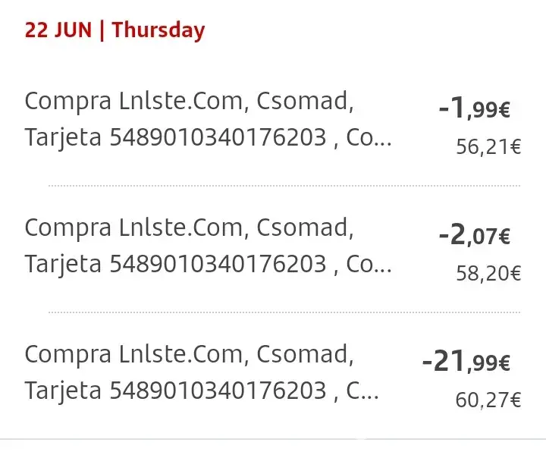Open the -1,99€ purchase description line

coord(188,101)
